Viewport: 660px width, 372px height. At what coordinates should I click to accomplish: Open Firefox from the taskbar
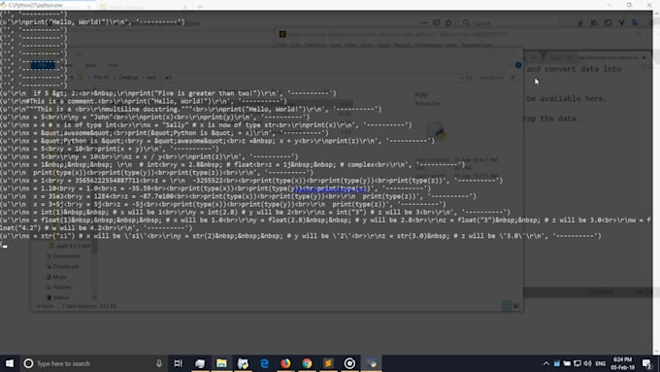click(x=285, y=363)
